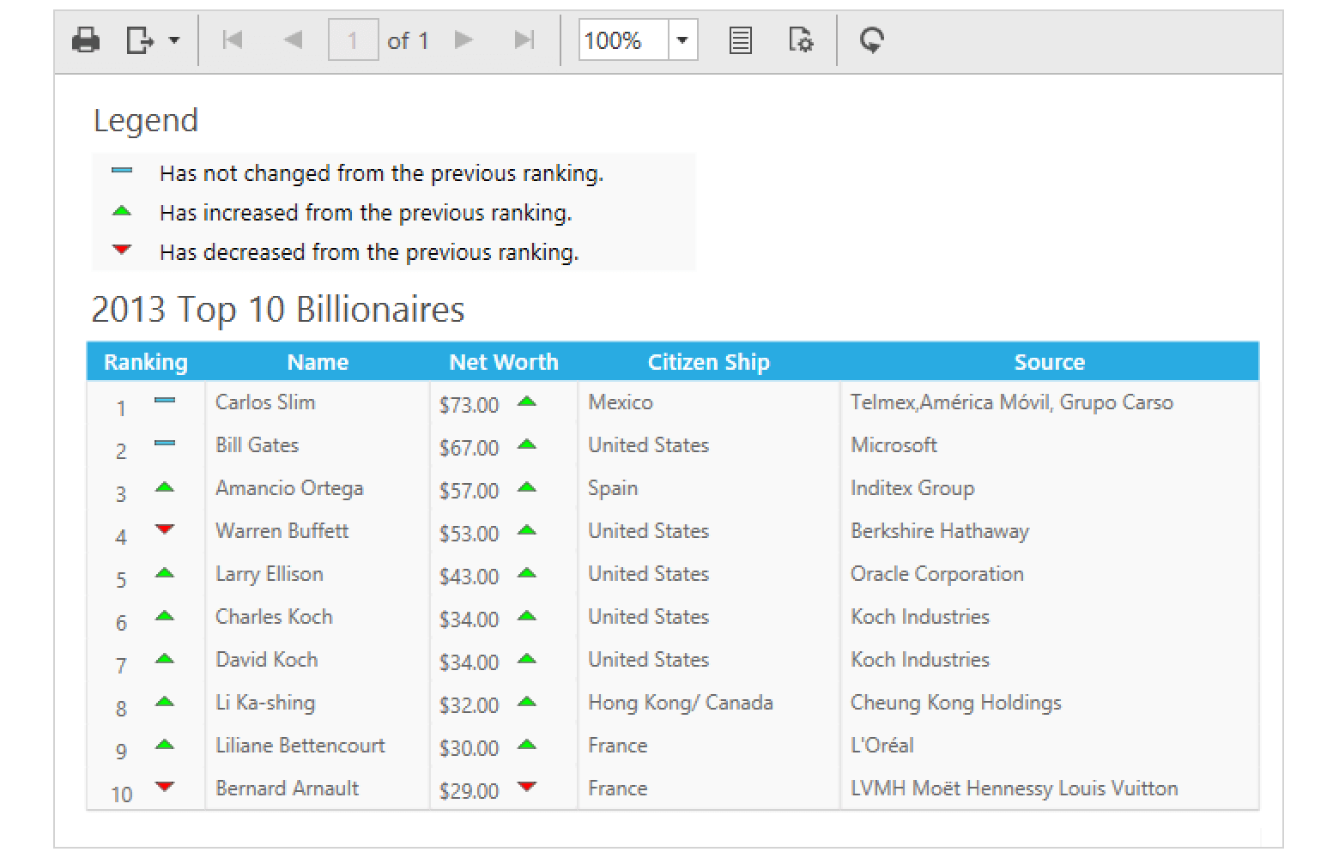Click the Microsoft source cell
The height and width of the screenshot is (858, 1339).
[x=894, y=445]
